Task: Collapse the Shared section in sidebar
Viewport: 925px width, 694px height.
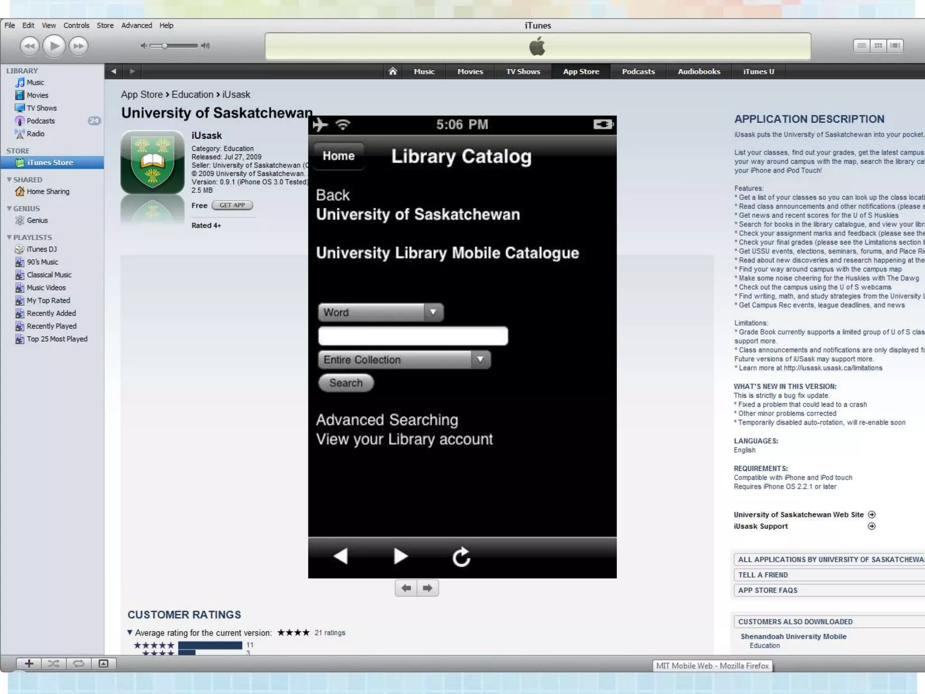Action: tap(9, 179)
